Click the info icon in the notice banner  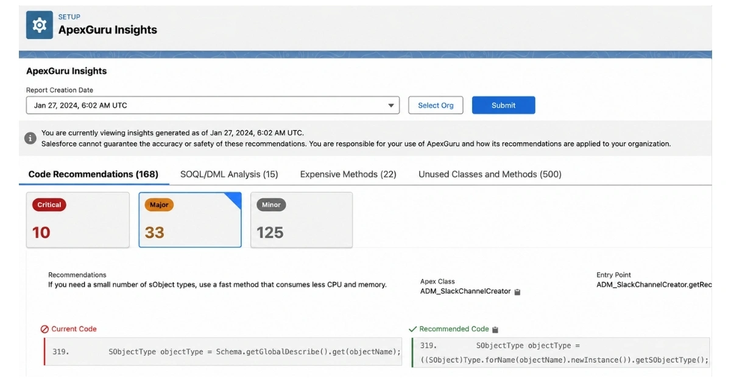pyautogui.click(x=30, y=138)
